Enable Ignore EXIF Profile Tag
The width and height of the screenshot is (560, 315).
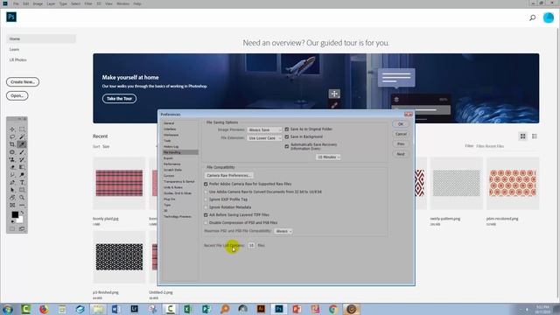coord(206,199)
